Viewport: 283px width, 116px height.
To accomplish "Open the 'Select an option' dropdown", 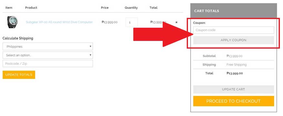I will (48, 55).
